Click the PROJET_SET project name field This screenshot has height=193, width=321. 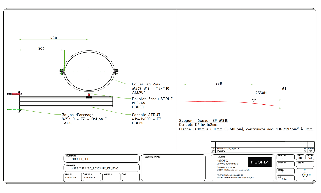coord(101,159)
